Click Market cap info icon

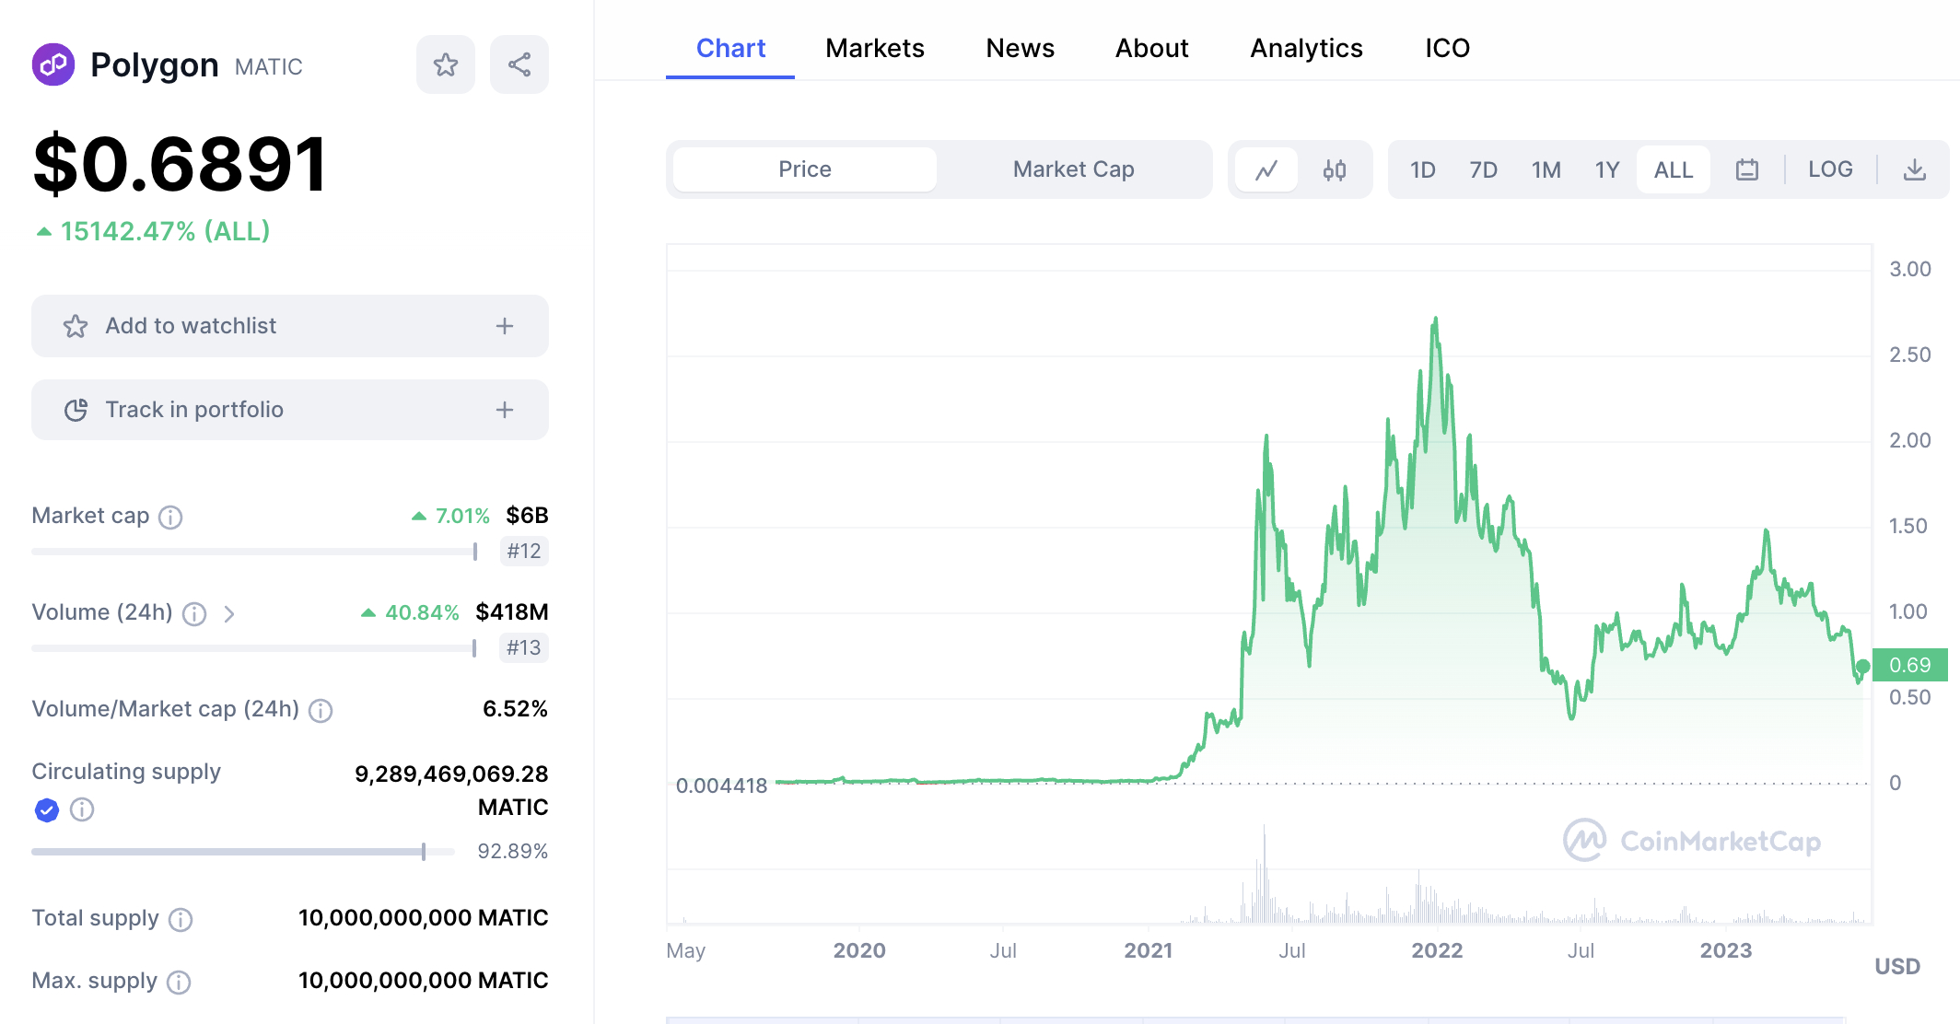170,518
